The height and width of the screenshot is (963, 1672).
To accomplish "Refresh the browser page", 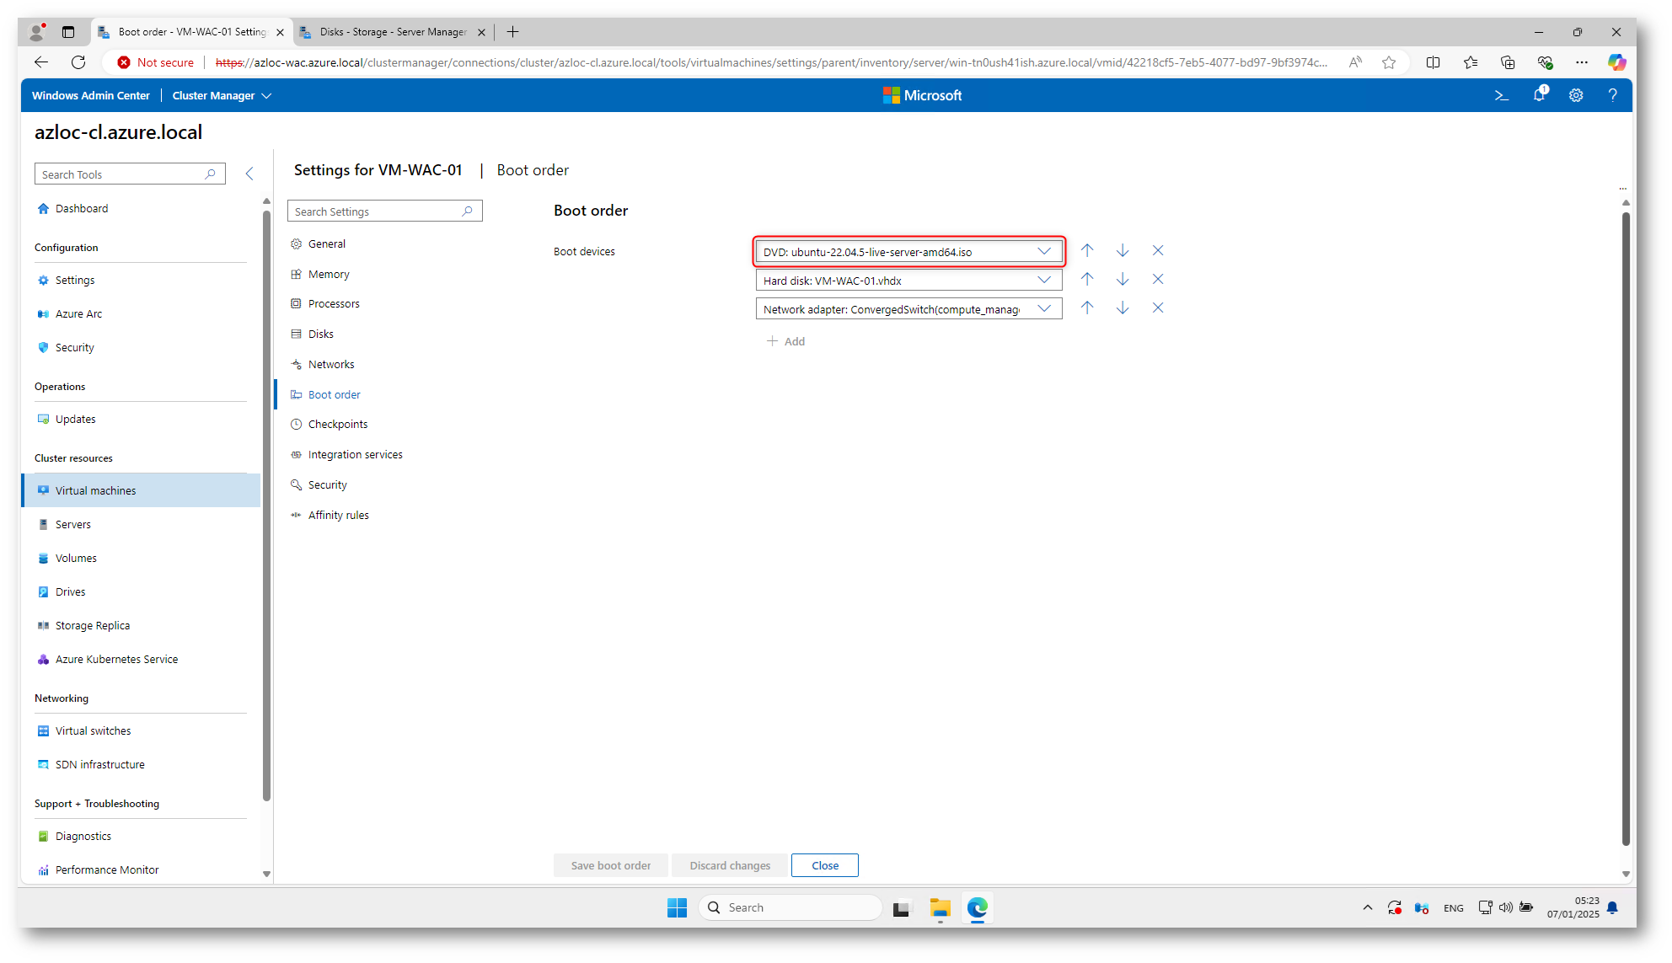I will (x=78, y=62).
